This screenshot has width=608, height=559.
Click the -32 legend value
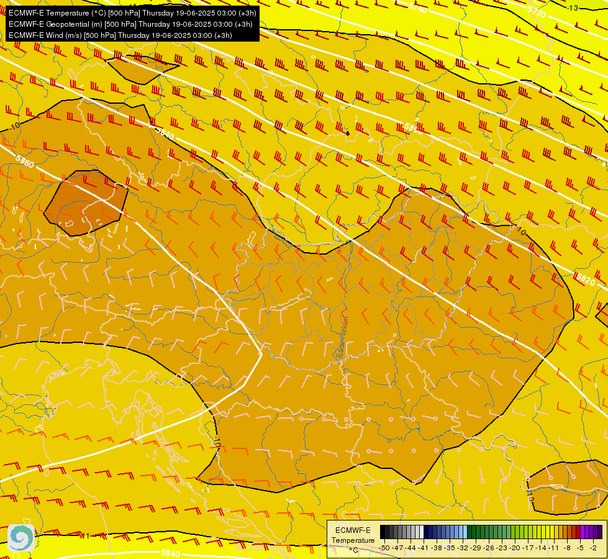463,548
